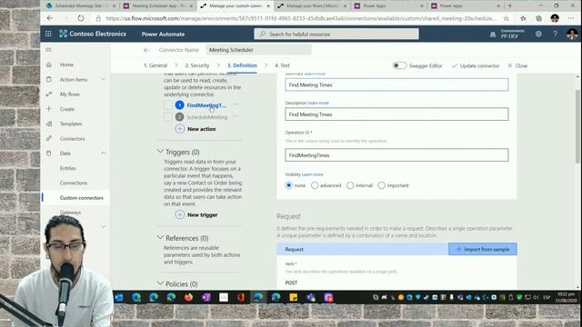Click the browser back button
The width and height of the screenshot is (582, 327).
(50, 18)
